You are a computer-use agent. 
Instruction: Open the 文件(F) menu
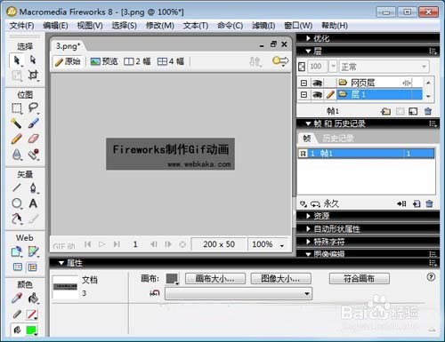21,26
